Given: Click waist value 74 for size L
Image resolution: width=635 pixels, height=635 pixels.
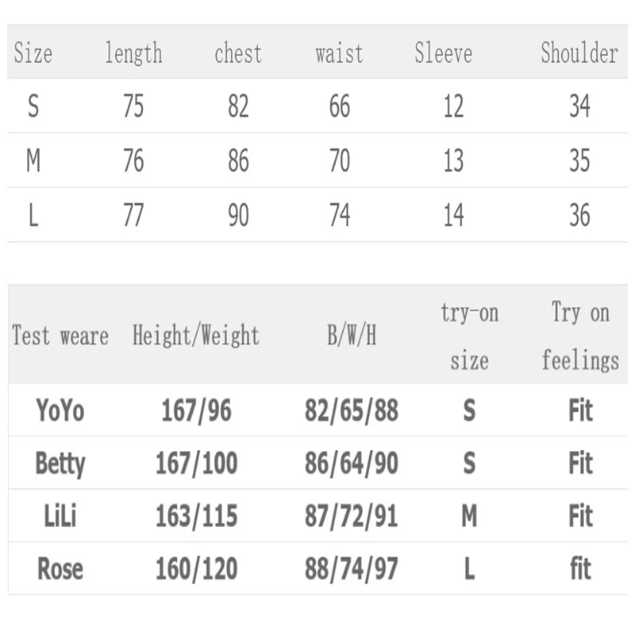Looking at the screenshot, I should (x=340, y=214).
